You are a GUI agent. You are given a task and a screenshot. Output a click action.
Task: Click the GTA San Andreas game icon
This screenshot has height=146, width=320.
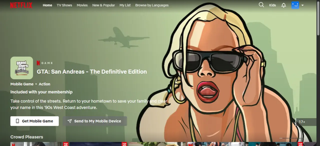(x=22, y=68)
